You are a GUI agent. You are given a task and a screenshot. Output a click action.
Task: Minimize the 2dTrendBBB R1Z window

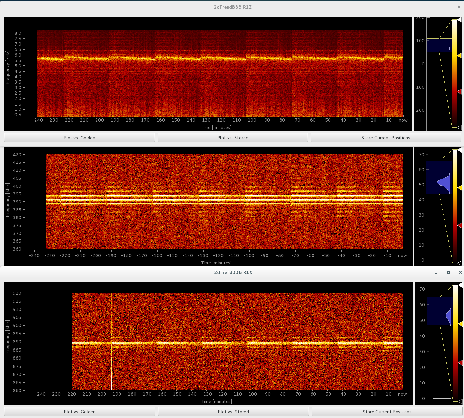pyautogui.click(x=435, y=7)
